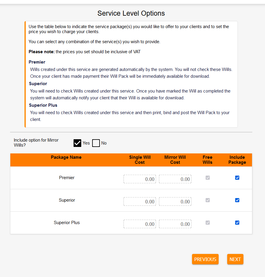Viewport: 265px width, 277px height.
Task: Click Free Wills checkbox for Premier
Action: (208, 178)
